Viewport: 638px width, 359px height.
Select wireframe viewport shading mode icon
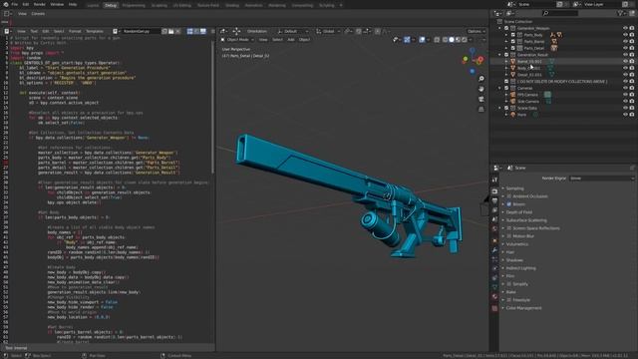coord(445,40)
